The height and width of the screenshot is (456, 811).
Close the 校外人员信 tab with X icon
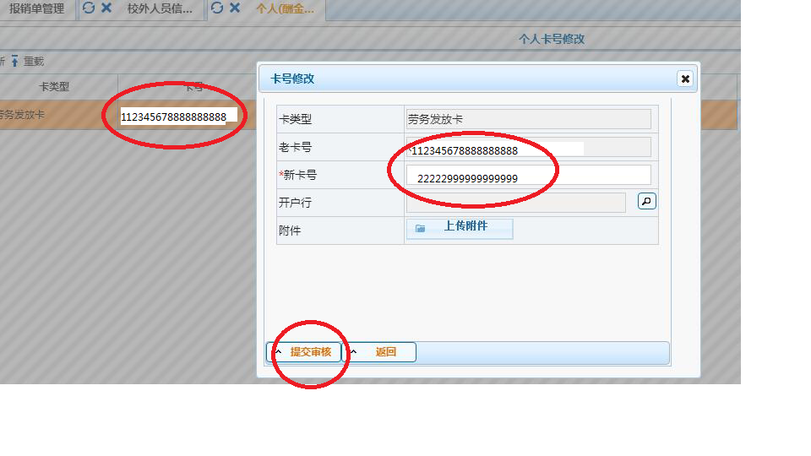235,8
